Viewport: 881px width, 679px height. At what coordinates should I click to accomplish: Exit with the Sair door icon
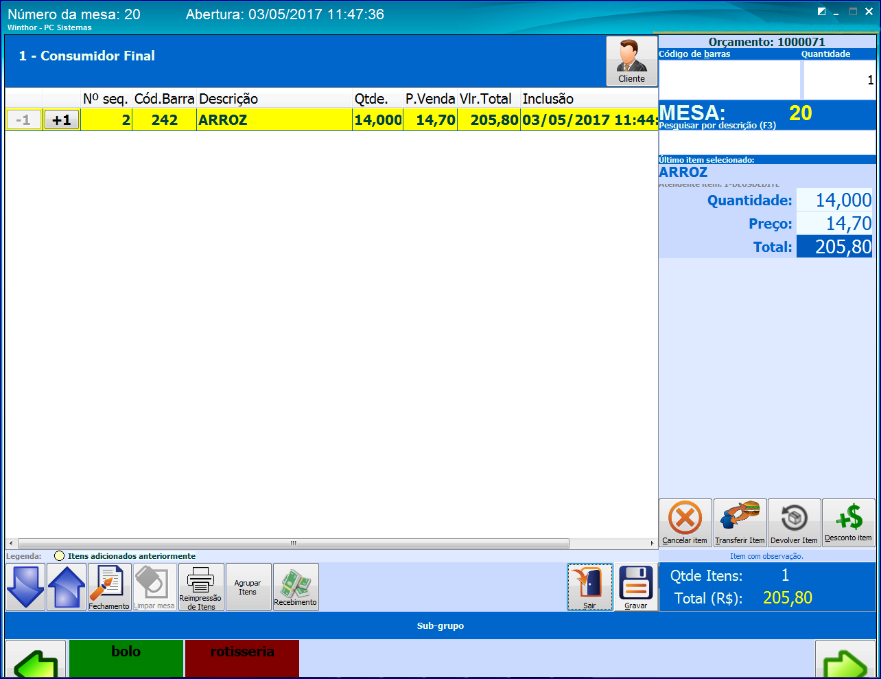(x=589, y=587)
